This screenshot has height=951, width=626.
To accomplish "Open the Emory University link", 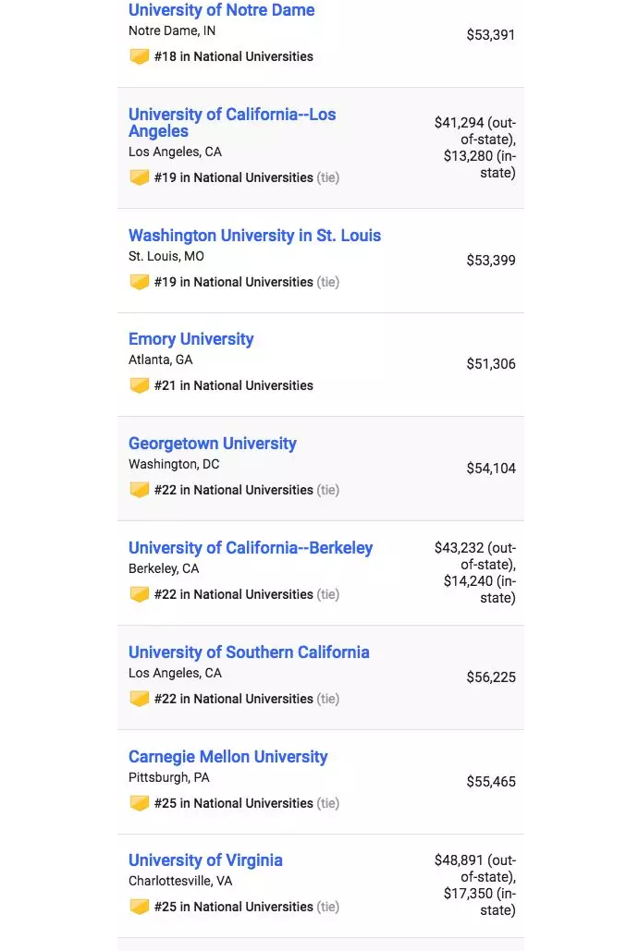I will pos(191,339).
